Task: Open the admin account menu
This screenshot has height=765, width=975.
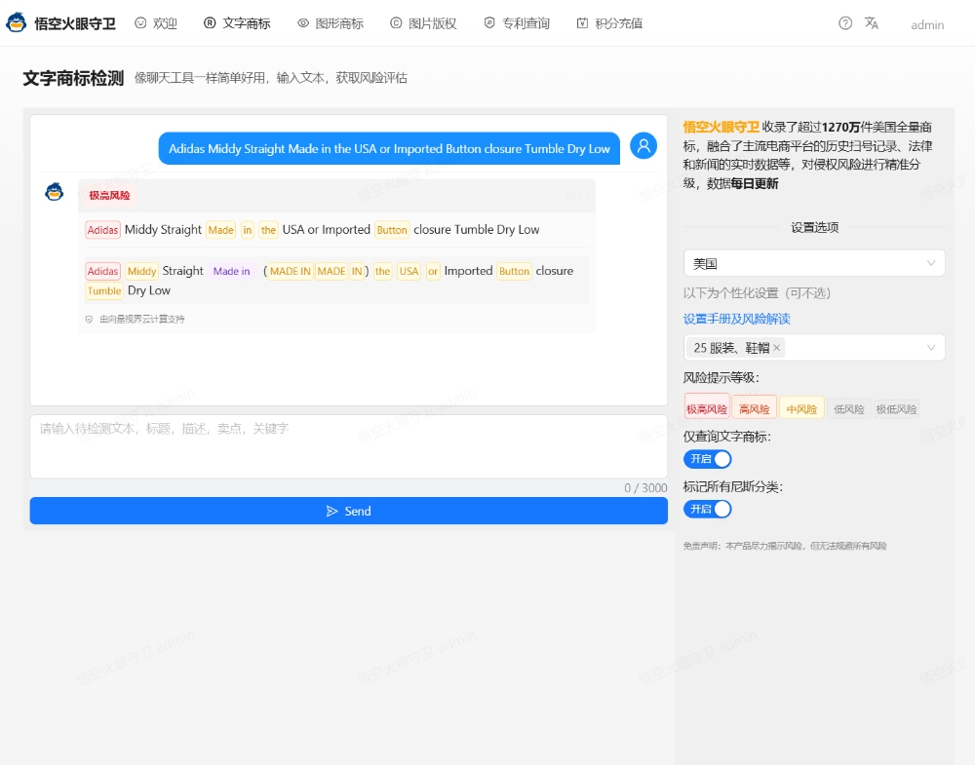Action: (x=927, y=25)
